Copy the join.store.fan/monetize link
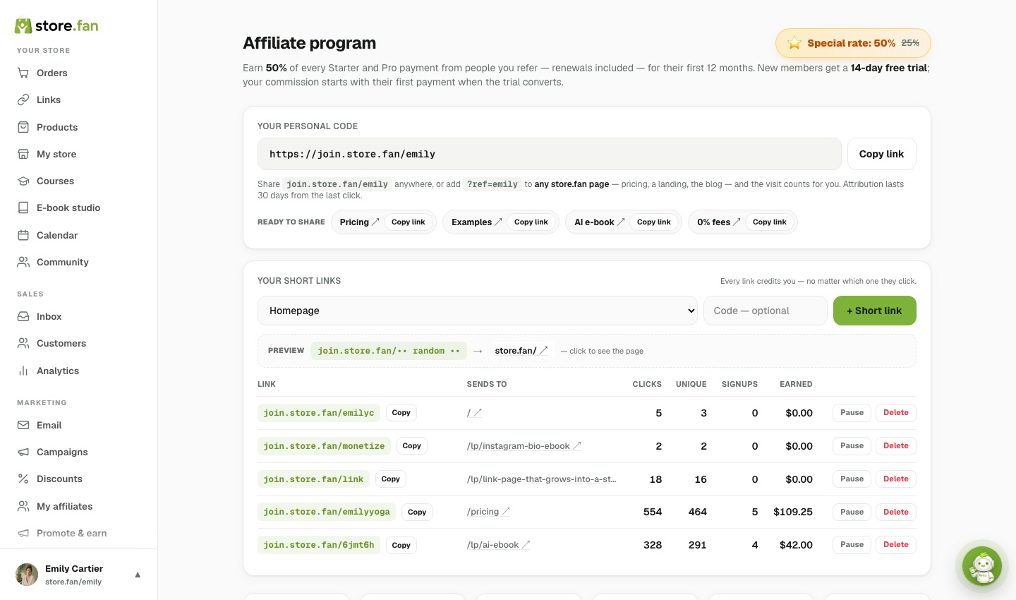1016x600 pixels. pyautogui.click(x=412, y=445)
